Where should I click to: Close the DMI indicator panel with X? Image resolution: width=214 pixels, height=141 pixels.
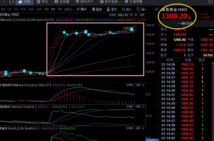(143, 106)
